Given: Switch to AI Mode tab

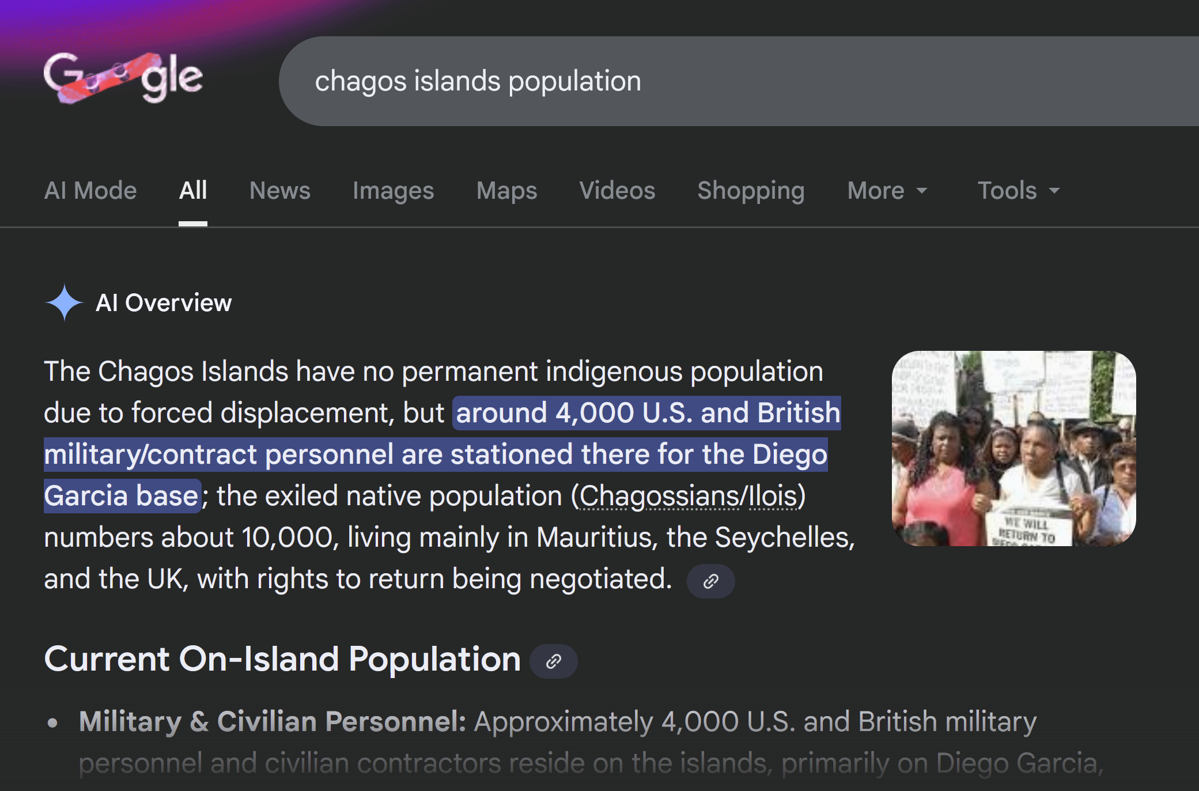Looking at the screenshot, I should coord(90,191).
